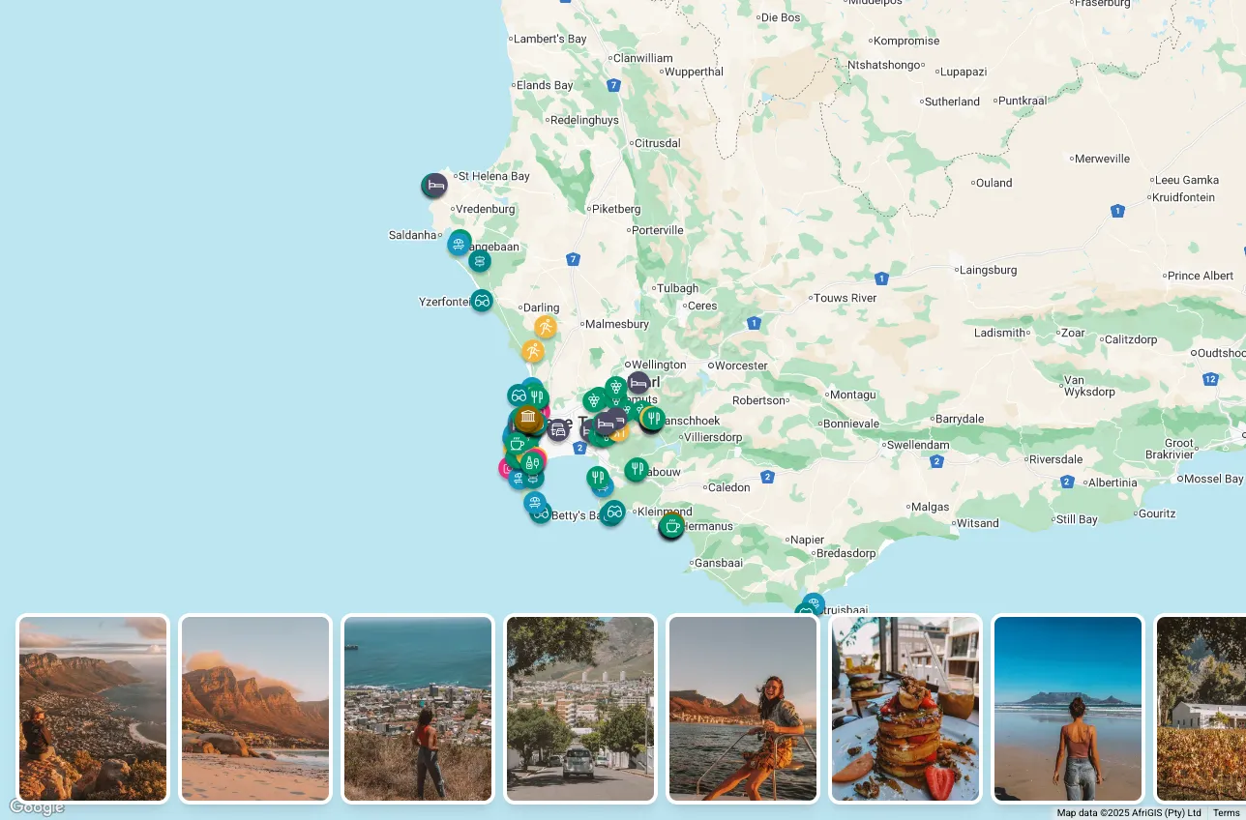Click the Montagu place label
This screenshot has width=1246, height=820.
(x=852, y=395)
